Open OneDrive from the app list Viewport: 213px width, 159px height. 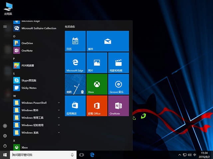tap(27, 43)
